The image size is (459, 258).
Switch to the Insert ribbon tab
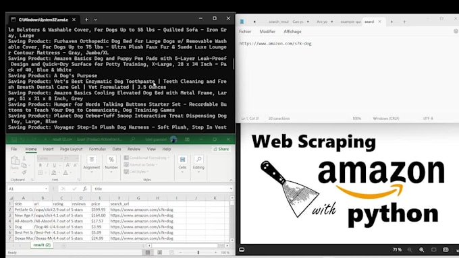coord(48,149)
